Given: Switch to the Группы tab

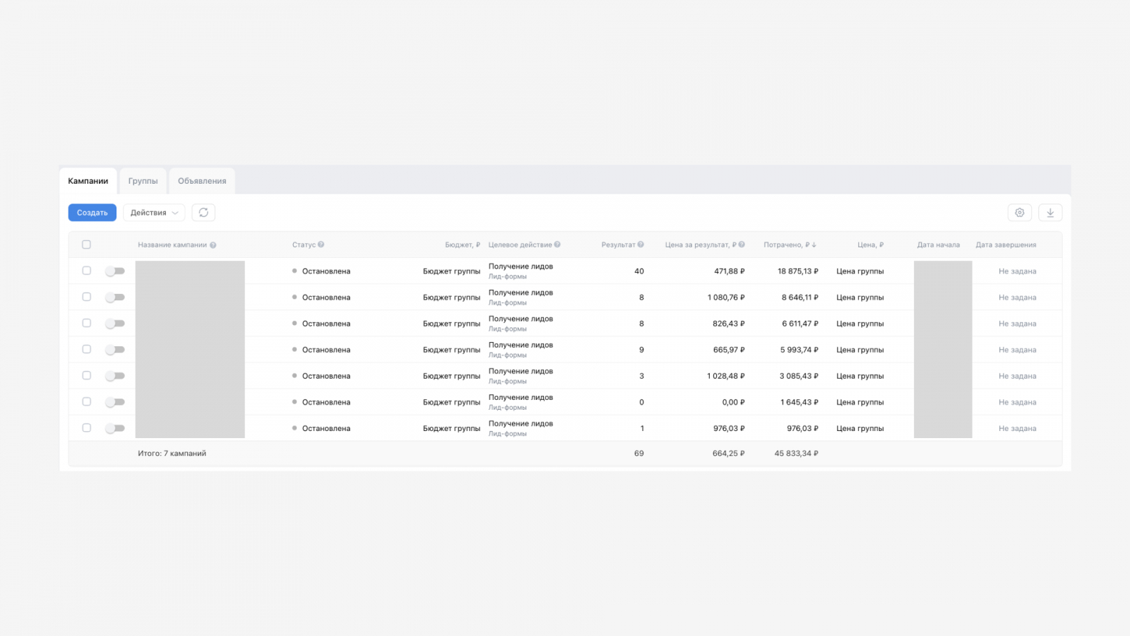Looking at the screenshot, I should (x=143, y=181).
